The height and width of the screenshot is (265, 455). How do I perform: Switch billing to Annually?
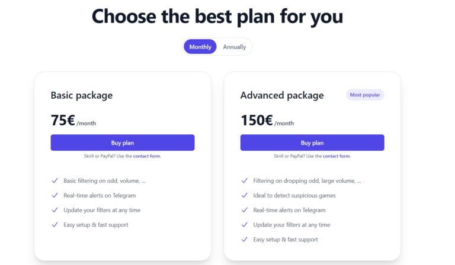235,47
